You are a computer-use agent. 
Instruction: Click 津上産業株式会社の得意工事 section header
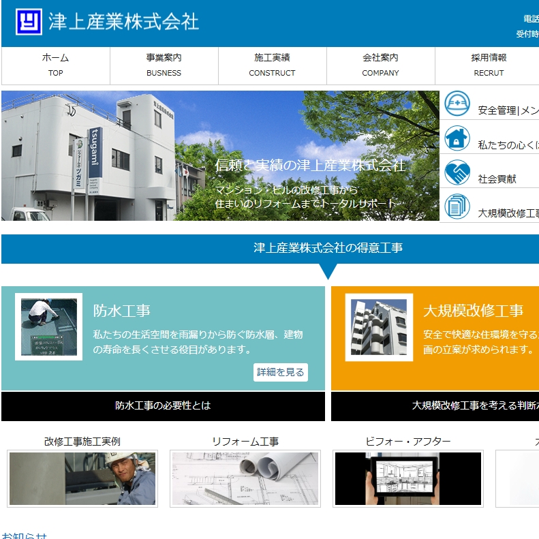[x=328, y=248]
